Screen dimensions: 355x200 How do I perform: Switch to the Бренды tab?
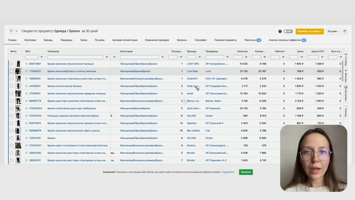click(x=48, y=40)
